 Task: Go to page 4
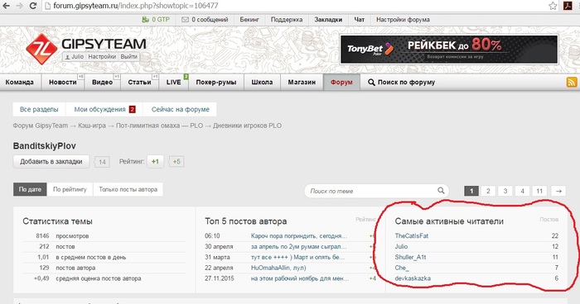pyautogui.click(x=522, y=191)
